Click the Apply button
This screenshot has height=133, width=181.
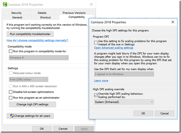[x=84, y=129]
